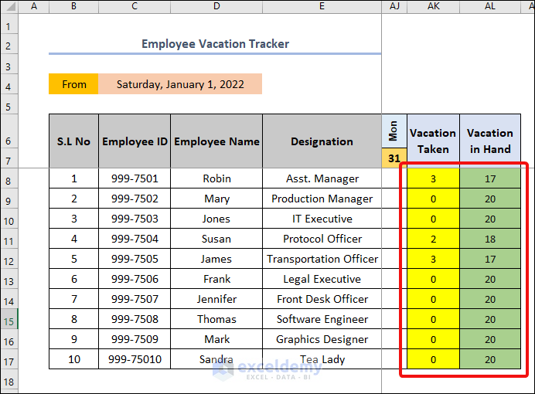Click the Employee ID header cell

135,141
